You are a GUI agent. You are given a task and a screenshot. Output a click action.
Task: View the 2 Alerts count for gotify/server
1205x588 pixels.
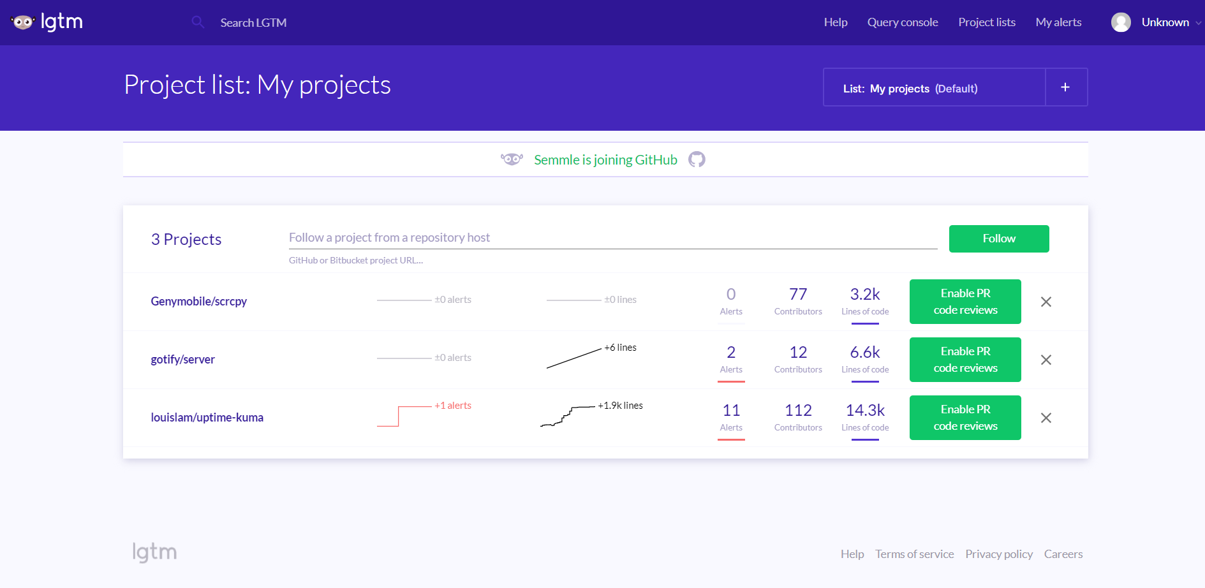tap(731, 360)
